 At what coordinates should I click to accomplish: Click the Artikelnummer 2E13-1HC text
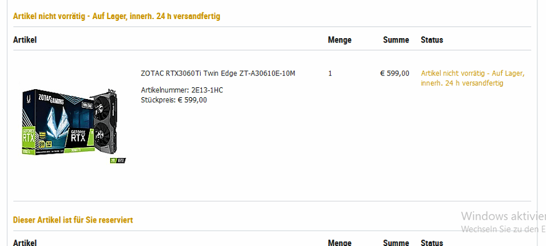182,90
